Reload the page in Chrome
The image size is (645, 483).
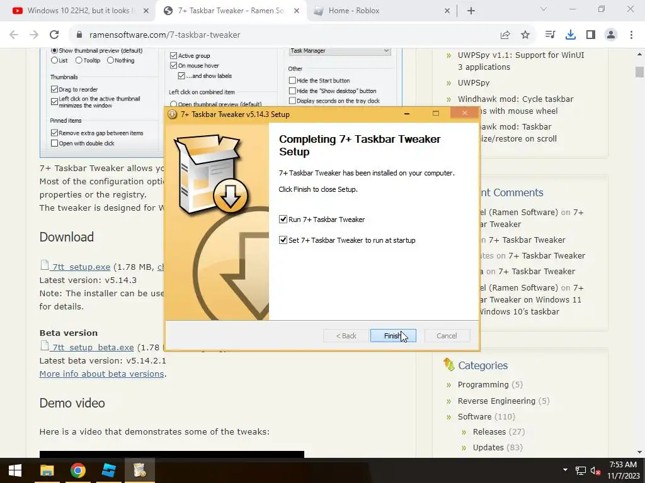click(x=54, y=35)
